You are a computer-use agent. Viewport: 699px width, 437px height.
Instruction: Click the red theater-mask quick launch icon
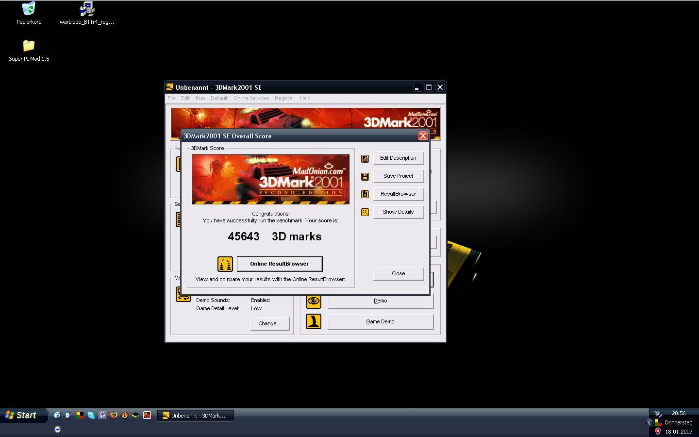[x=147, y=415]
